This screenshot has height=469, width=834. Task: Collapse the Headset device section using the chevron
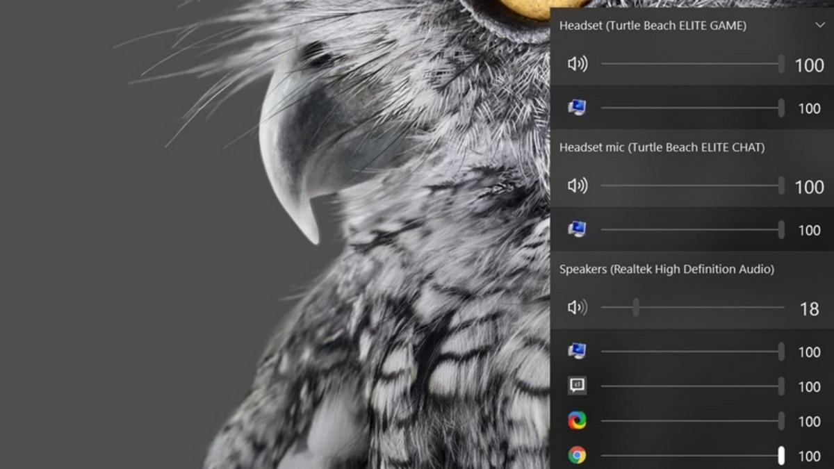tap(818, 25)
